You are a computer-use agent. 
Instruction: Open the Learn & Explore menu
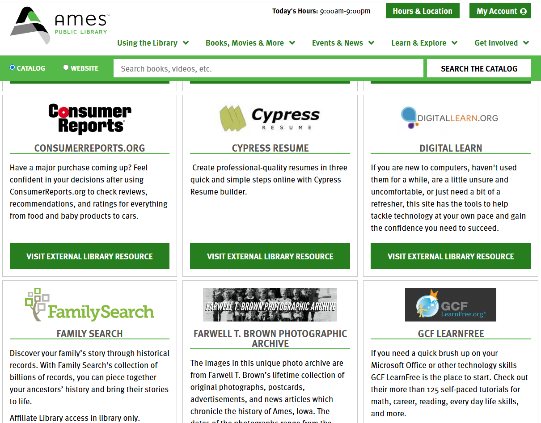(x=424, y=43)
